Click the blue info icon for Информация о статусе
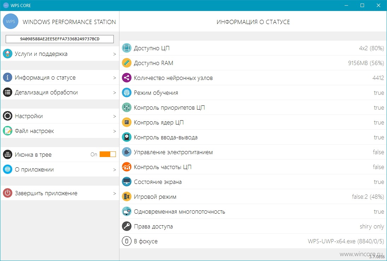Viewport: 387px width, 261px height. pyautogui.click(x=8, y=77)
